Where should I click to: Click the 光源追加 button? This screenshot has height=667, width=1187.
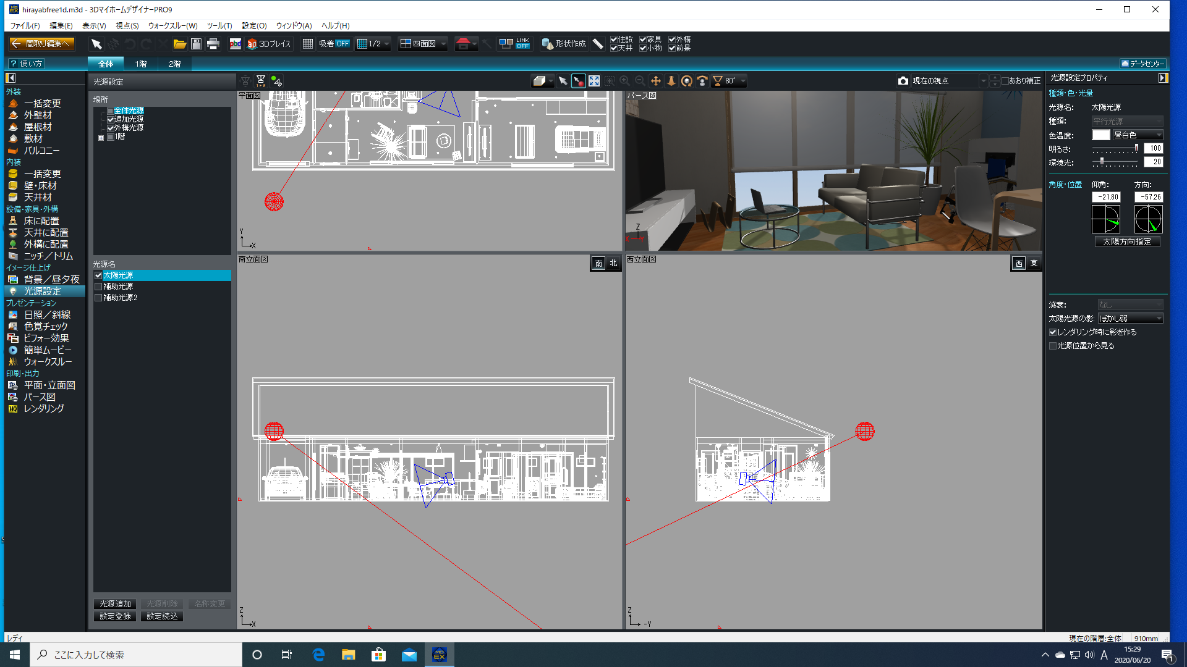coord(115,604)
